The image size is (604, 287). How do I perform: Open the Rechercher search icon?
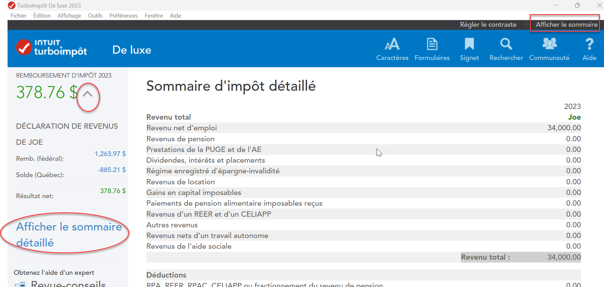(506, 44)
